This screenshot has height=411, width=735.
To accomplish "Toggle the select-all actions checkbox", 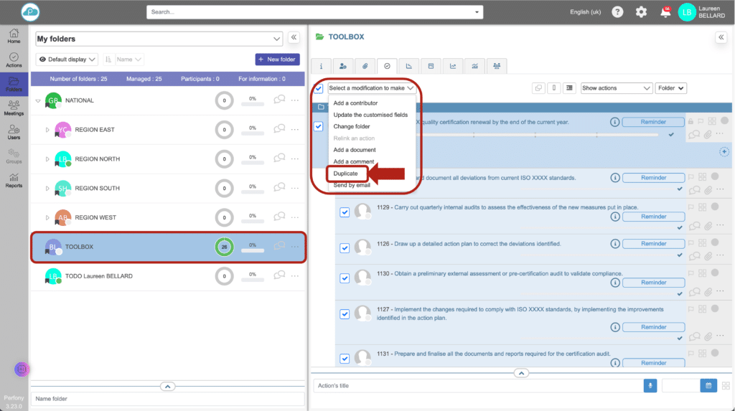I will click(319, 88).
